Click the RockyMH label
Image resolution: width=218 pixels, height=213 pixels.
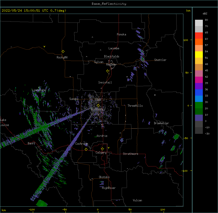(62, 57)
